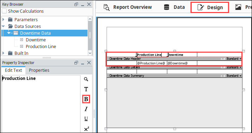Open Standard dropdown on Downtime Data Details

pos(234,67)
